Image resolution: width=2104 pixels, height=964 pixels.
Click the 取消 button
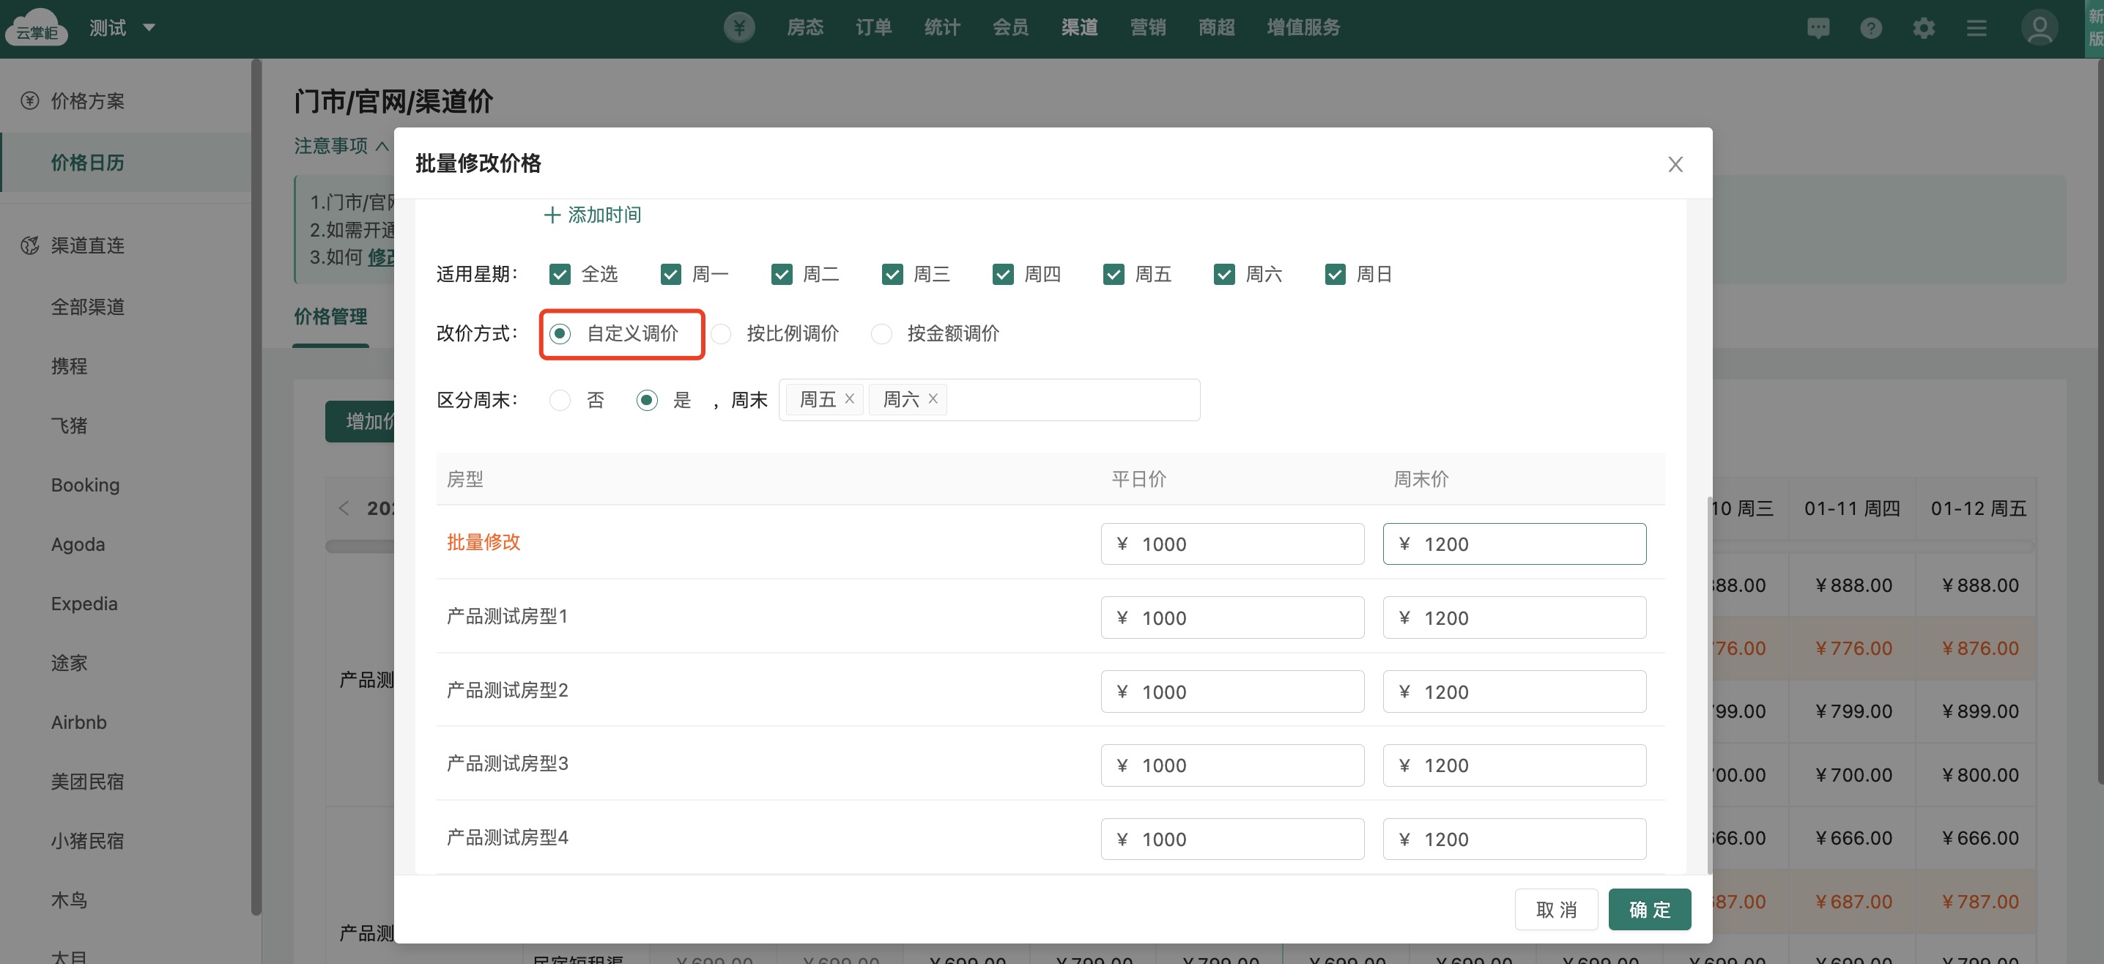click(x=1556, y=910)
